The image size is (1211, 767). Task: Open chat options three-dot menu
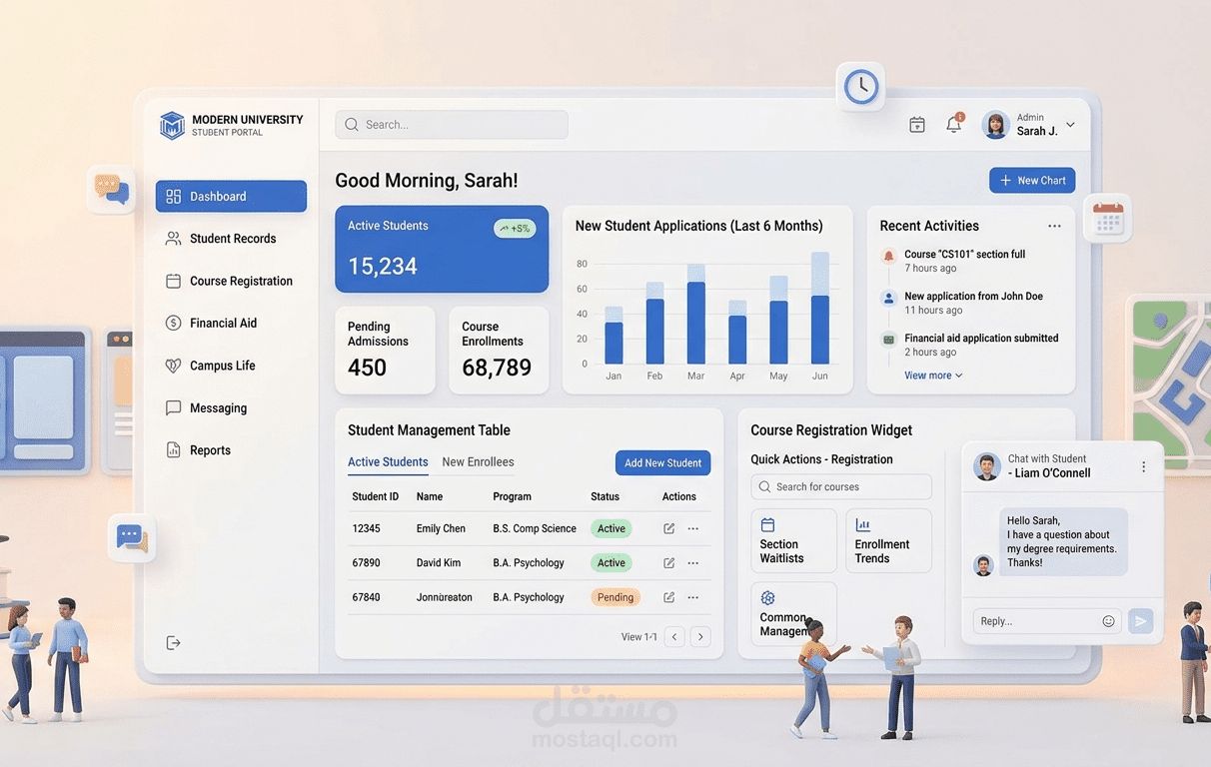click(1144, 466)
